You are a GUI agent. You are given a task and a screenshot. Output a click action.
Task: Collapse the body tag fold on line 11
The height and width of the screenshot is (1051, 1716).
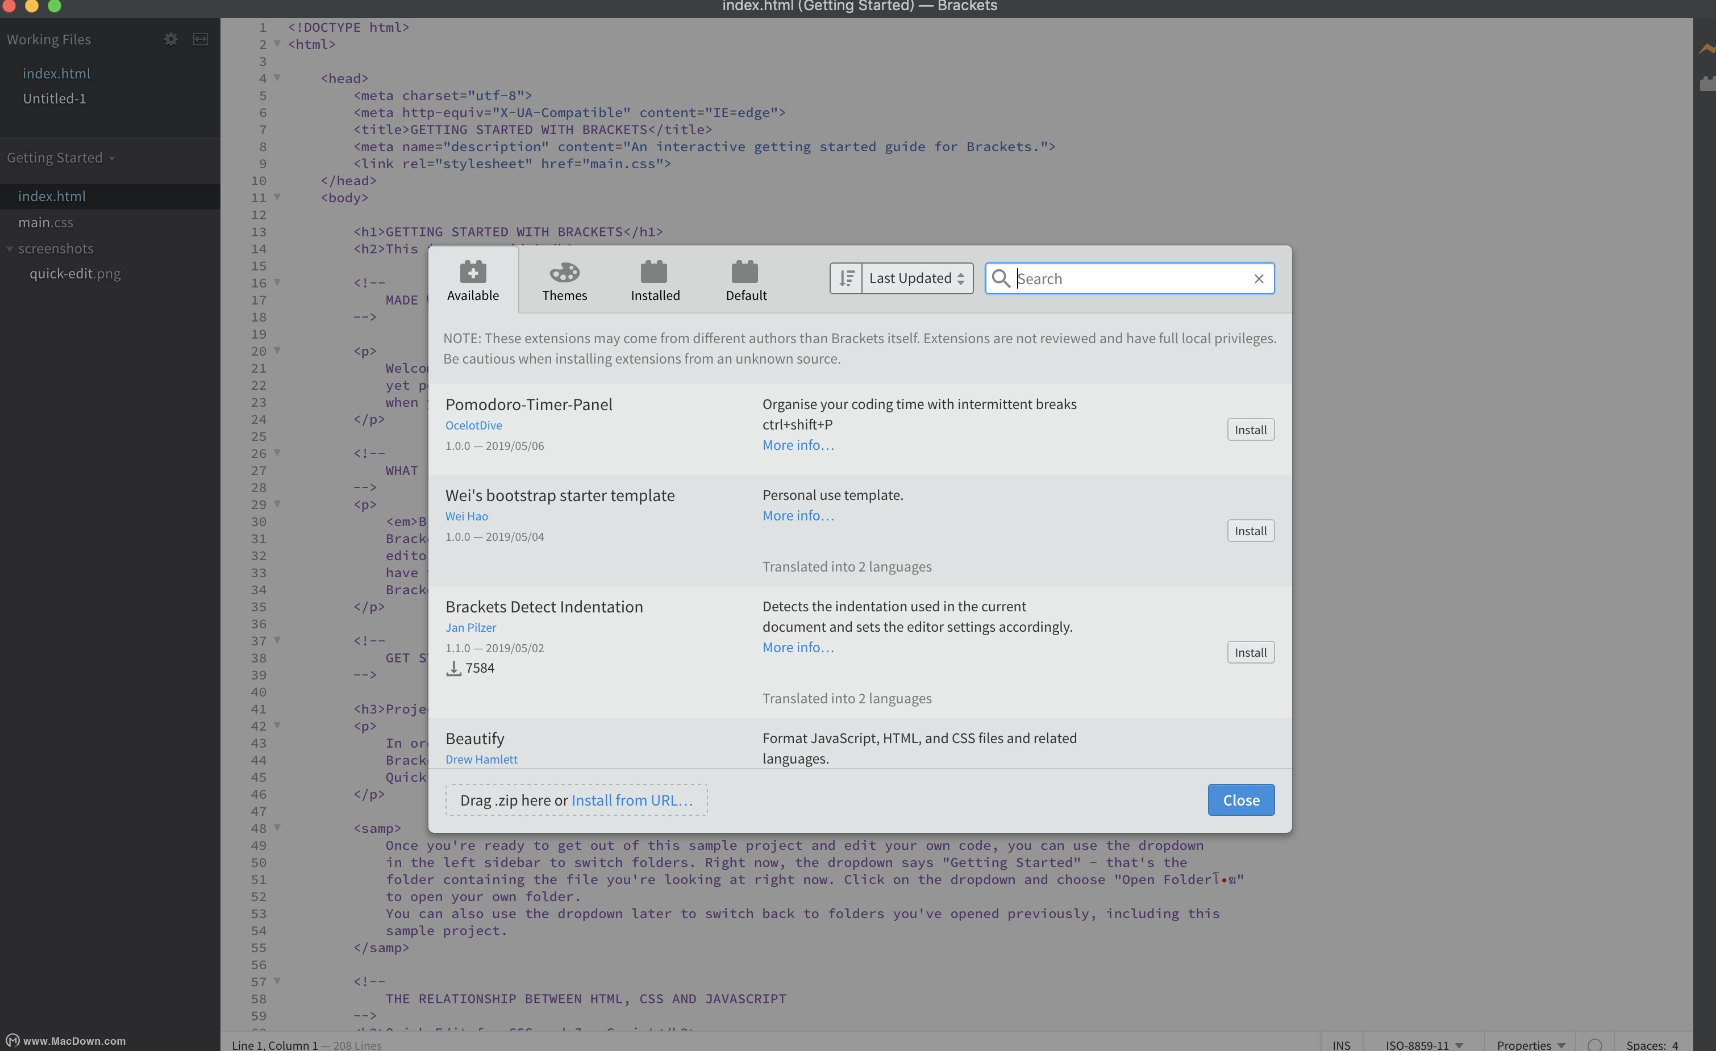click(277, 197)
